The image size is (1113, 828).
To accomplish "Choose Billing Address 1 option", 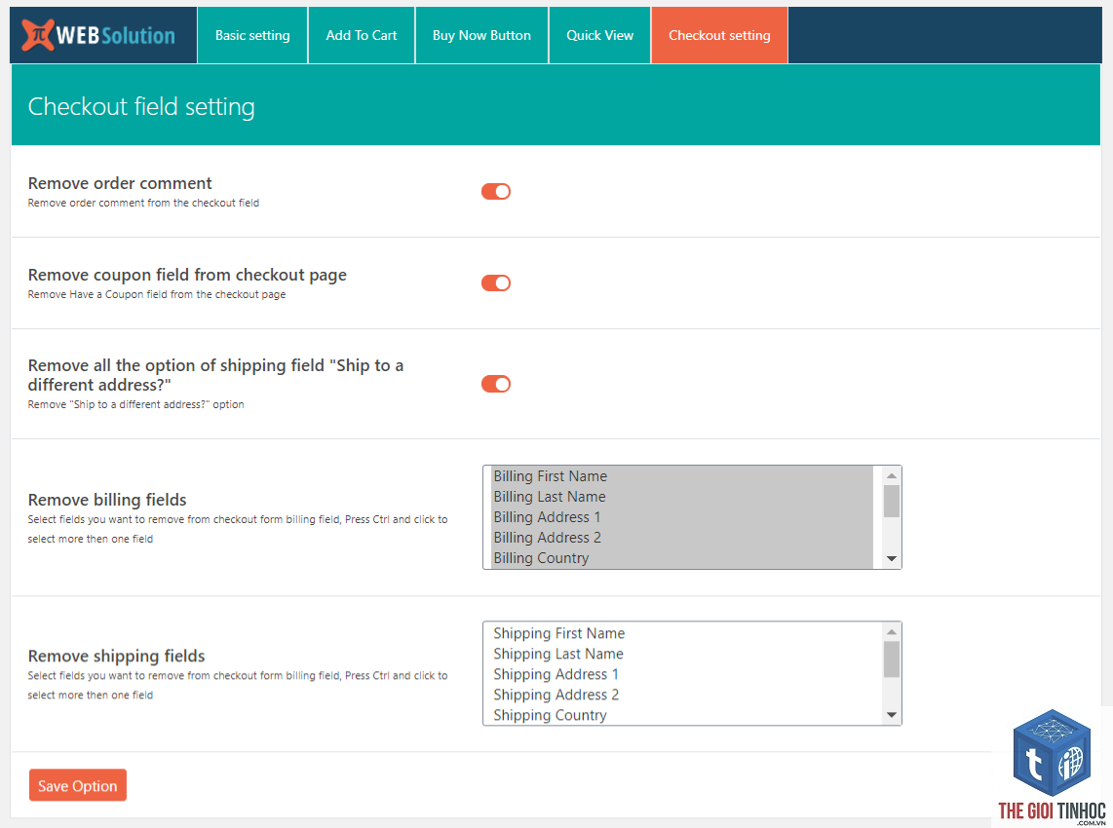I will 682,517.
